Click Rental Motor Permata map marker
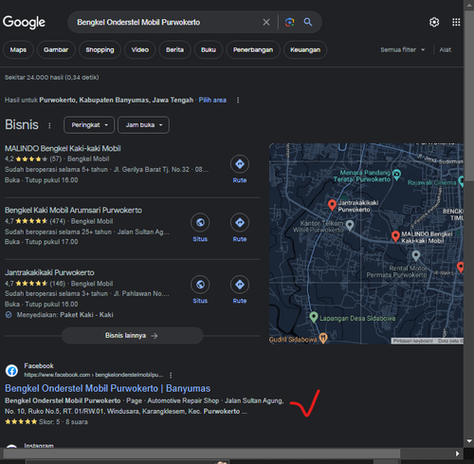The image size is (474, 464). [416, 255]
